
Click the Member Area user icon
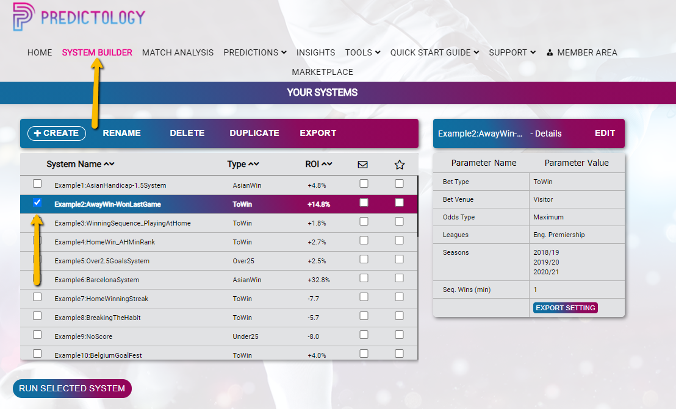click(550, 52)
